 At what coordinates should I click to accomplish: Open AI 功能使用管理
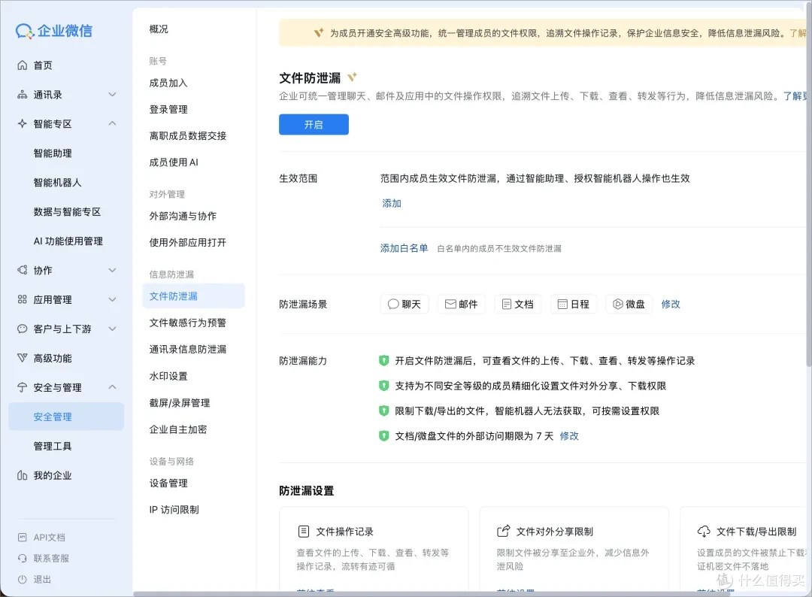68,241
